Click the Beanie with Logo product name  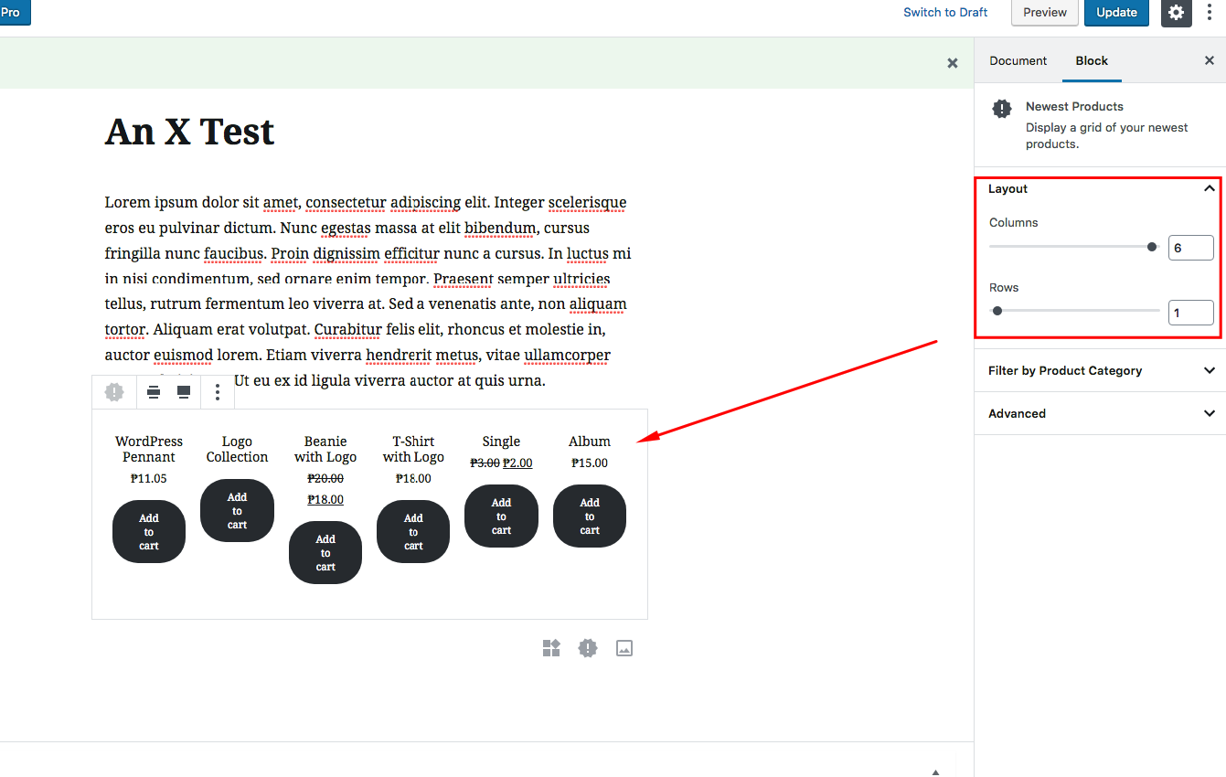click(x=325, y=449)
